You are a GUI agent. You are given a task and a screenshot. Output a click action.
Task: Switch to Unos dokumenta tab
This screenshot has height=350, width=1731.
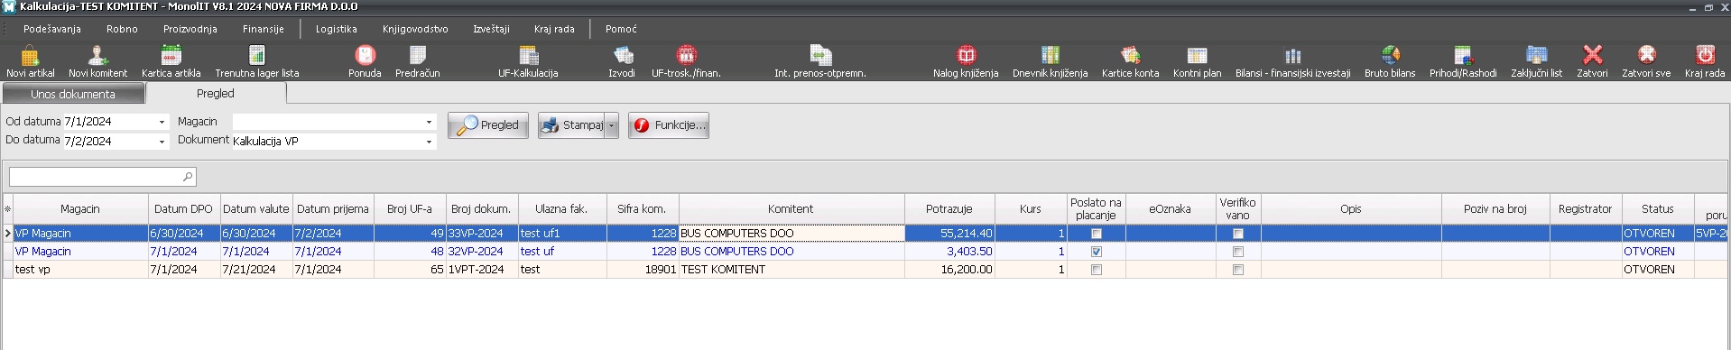[x=73, y=94]
